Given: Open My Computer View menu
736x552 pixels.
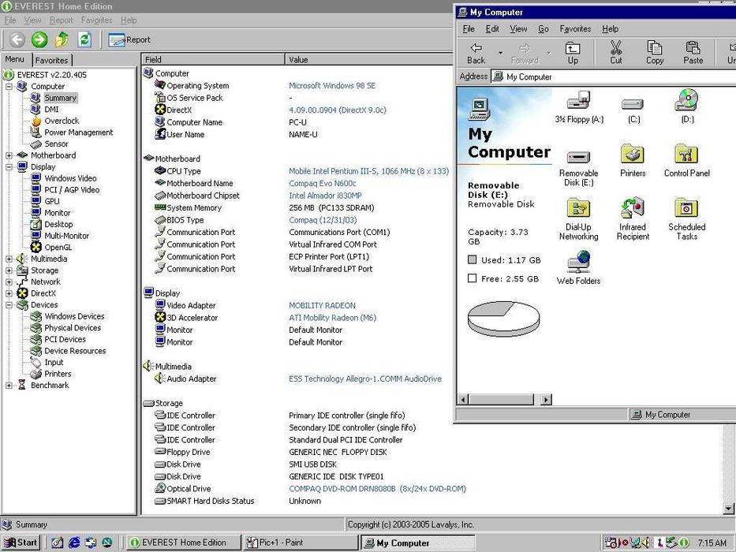Looking at the screenshot, I should coord(518,28).
